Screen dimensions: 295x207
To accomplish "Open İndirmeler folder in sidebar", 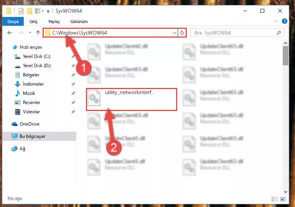I will [x=33, y=84].
